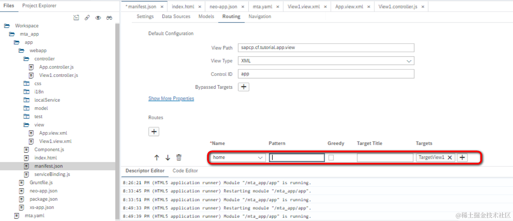Toggle show hidden files eye icon
Viewport: 513px width, 221px height.
[x=98, y=18]
